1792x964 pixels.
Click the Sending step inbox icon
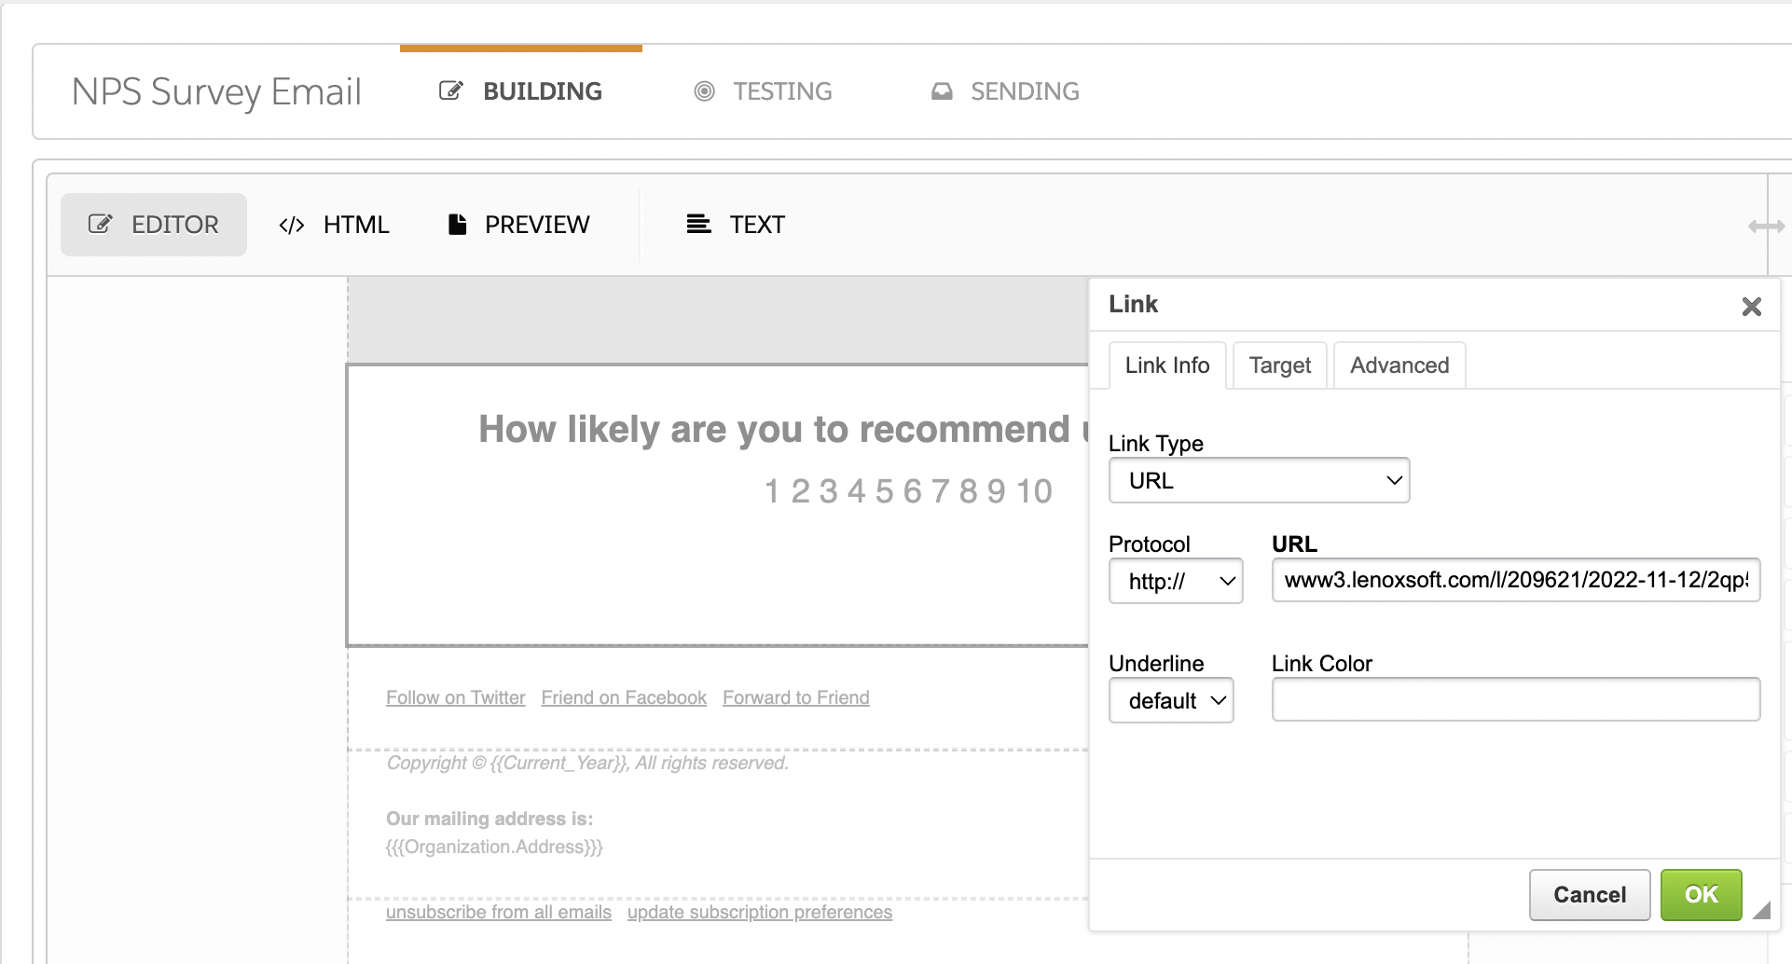942,91
